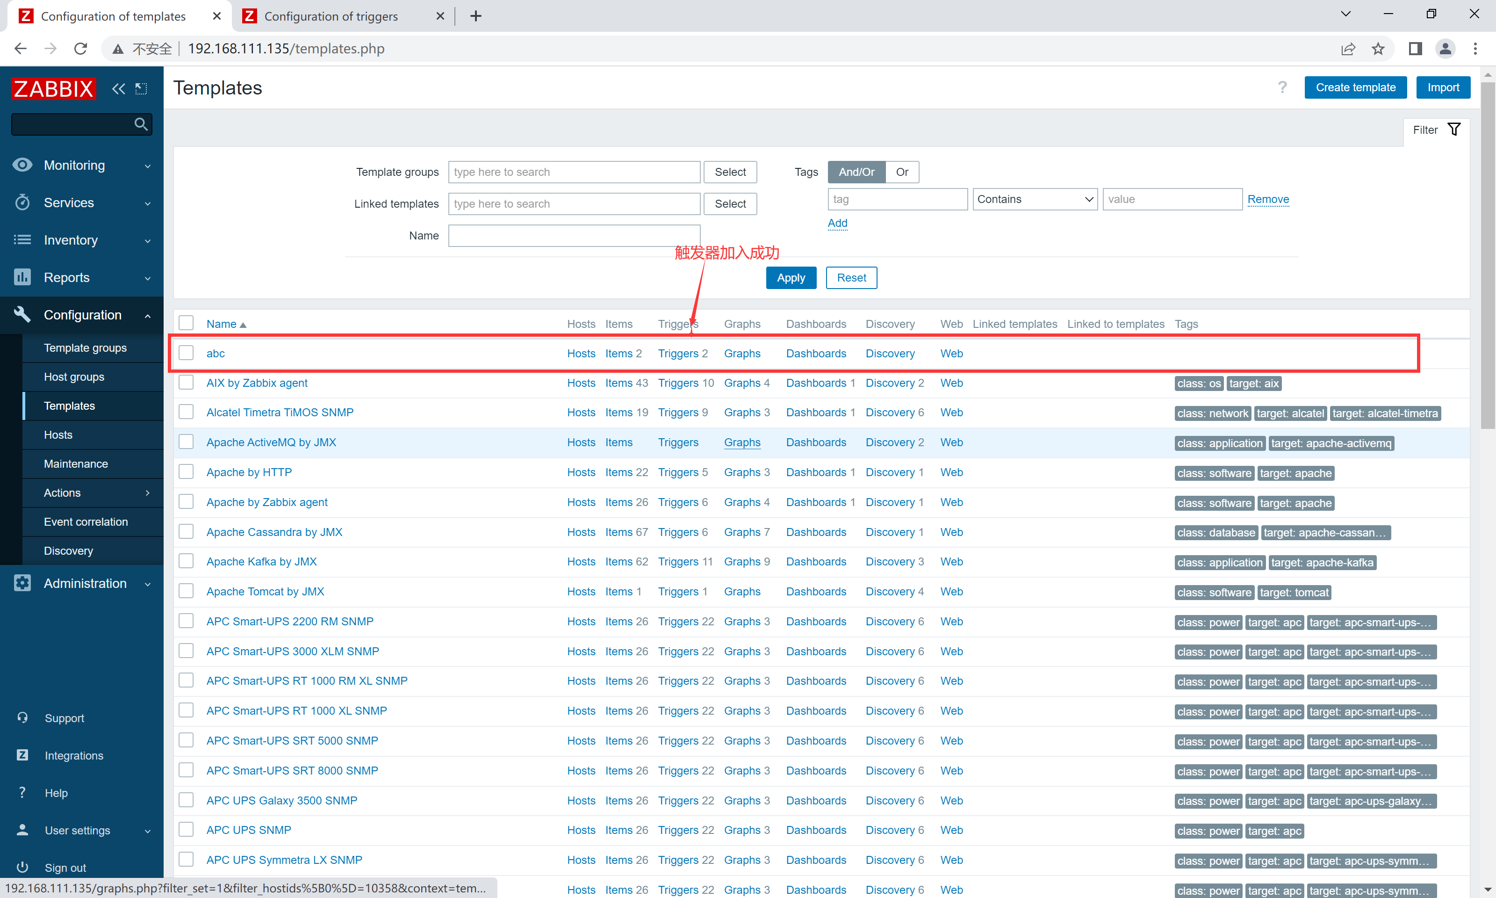Open Template groups in sidebar
The height and width of the screenshot is (898, 1496).
pyautogui.click(x=85, y=348)
